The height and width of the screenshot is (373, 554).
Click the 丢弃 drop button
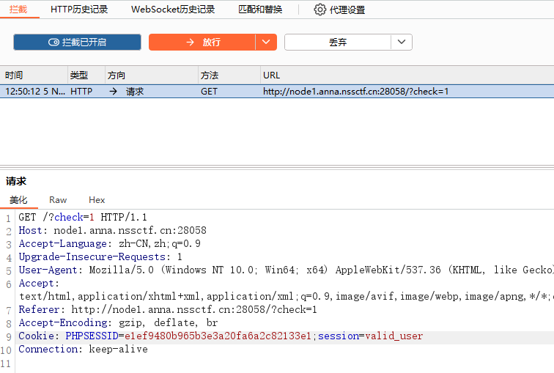click(x=338, y=43)
